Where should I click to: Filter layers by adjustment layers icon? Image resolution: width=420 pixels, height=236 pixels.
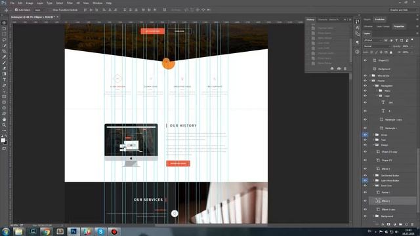pyautogui.click(x=391, y=41)
